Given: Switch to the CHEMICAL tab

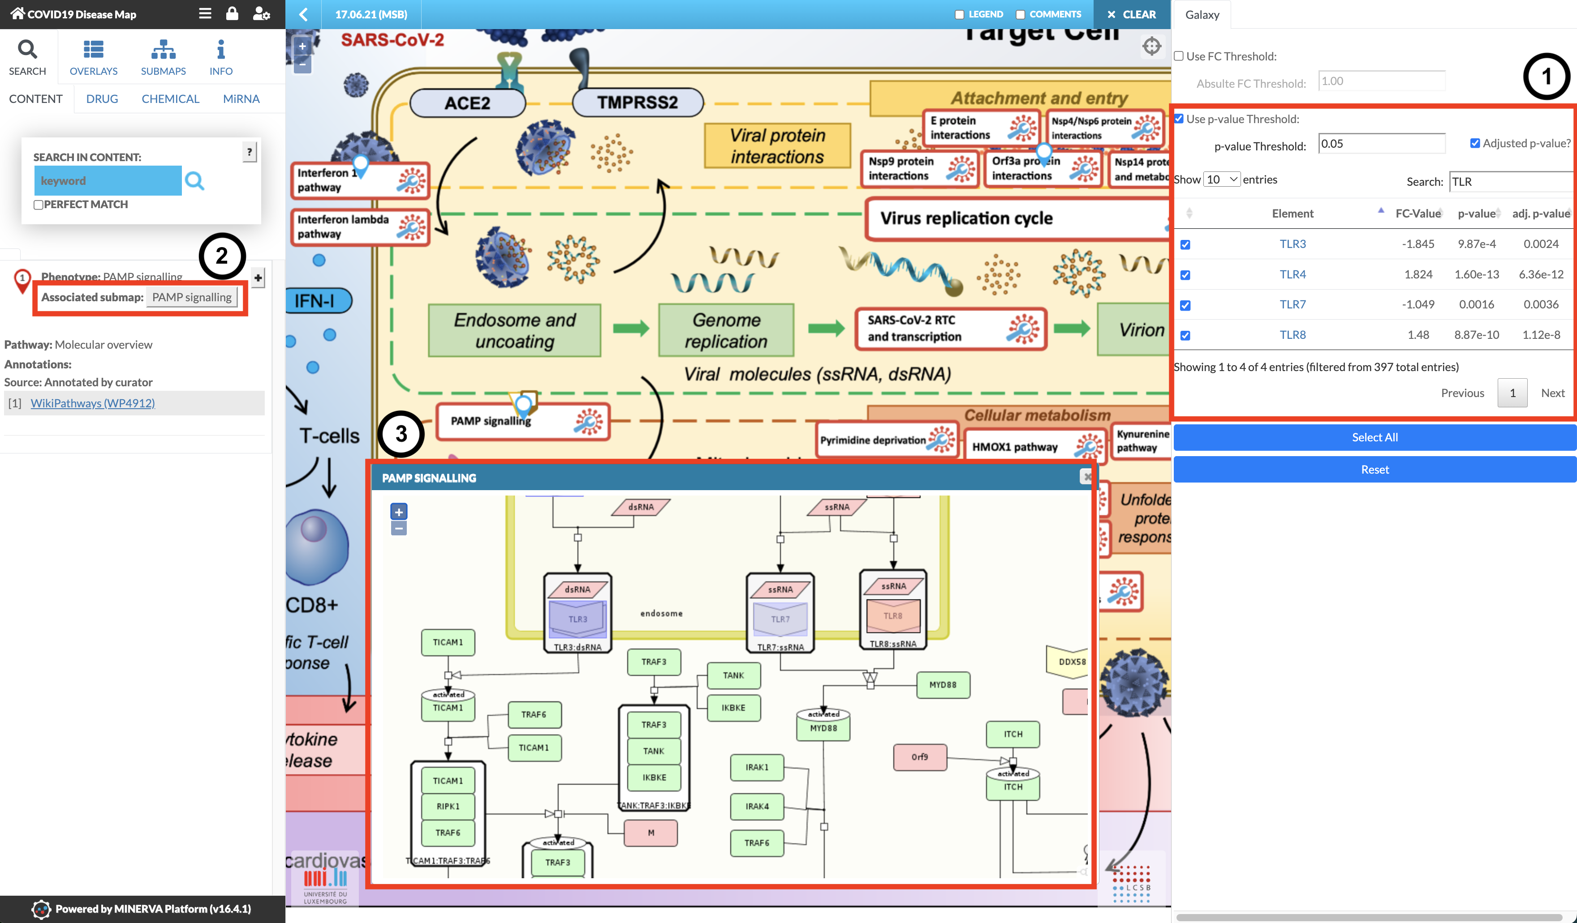Looking at the screenshot, I should pos(169,99).
